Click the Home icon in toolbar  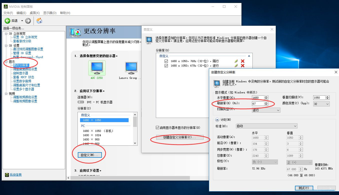pyautogui.click(x=39, y=21)
